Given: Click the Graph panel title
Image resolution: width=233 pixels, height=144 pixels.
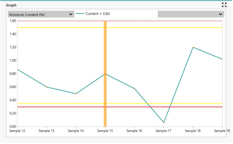Looking at the screenshot, I should (11, 5).
